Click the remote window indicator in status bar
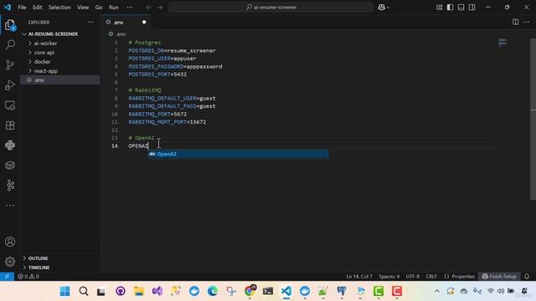This screenshot has width=536, height=301. pyautogui.click(x=7, y=277)
